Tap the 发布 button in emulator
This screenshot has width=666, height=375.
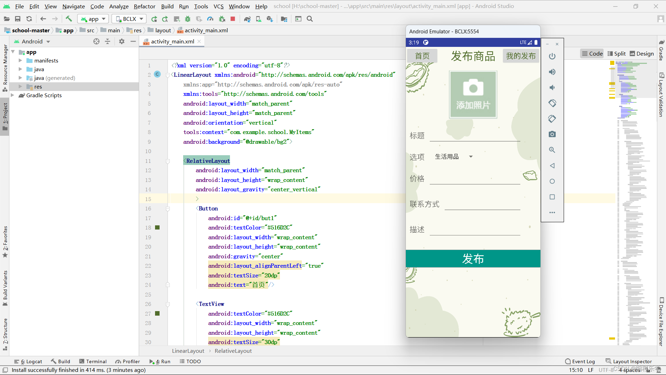pyautogui.click(x=473, y=259)
